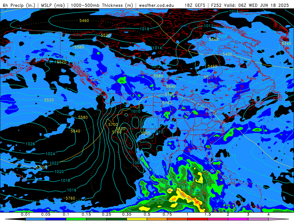Click the 1.5 legend value
This screenshot has width=294, height=221.
(x=208, y=214)
